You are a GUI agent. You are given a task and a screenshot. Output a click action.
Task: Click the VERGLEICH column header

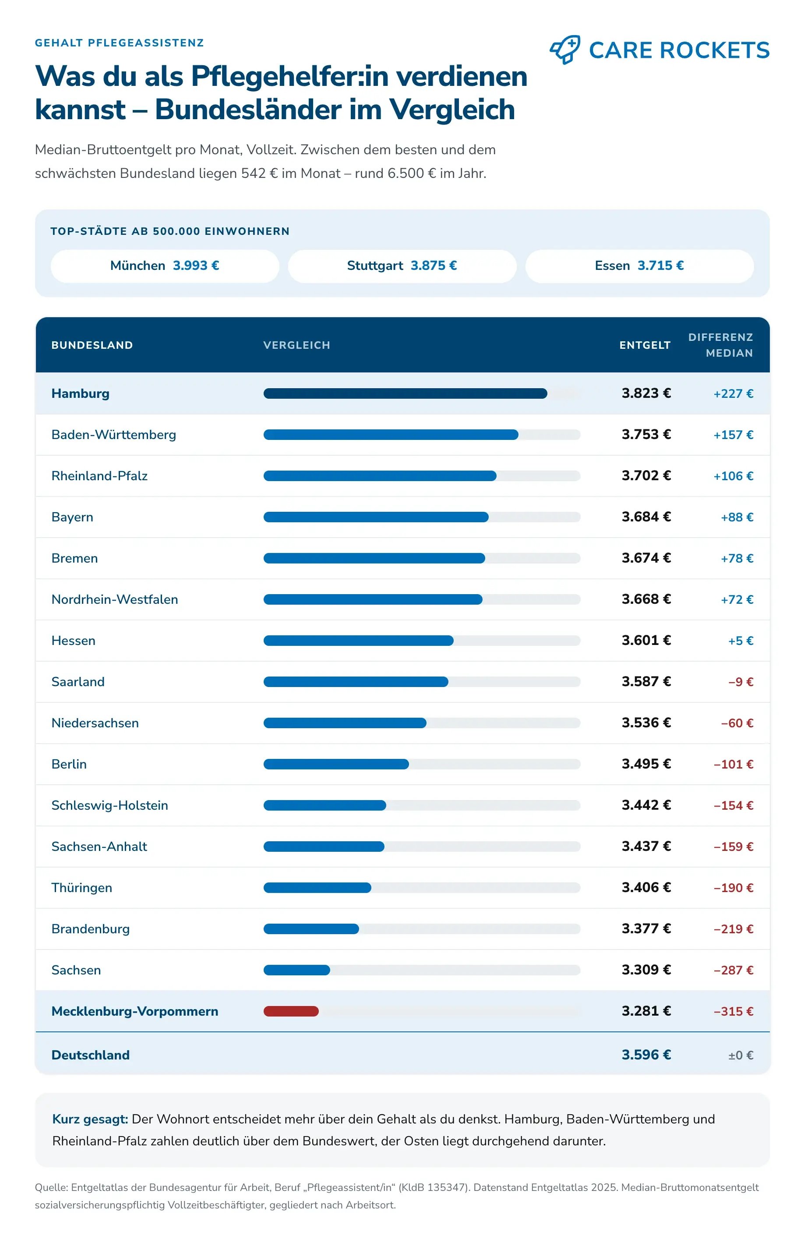pyautogui.click(x=296, y=345)
